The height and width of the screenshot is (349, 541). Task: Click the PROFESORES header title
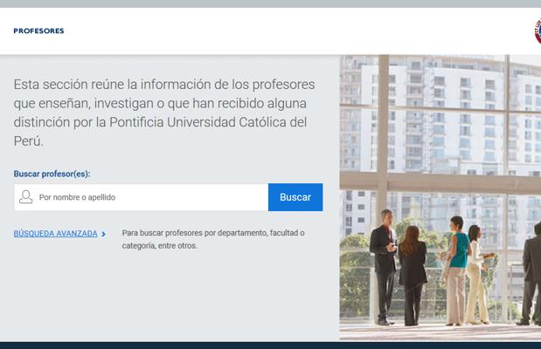pos(38,31)
